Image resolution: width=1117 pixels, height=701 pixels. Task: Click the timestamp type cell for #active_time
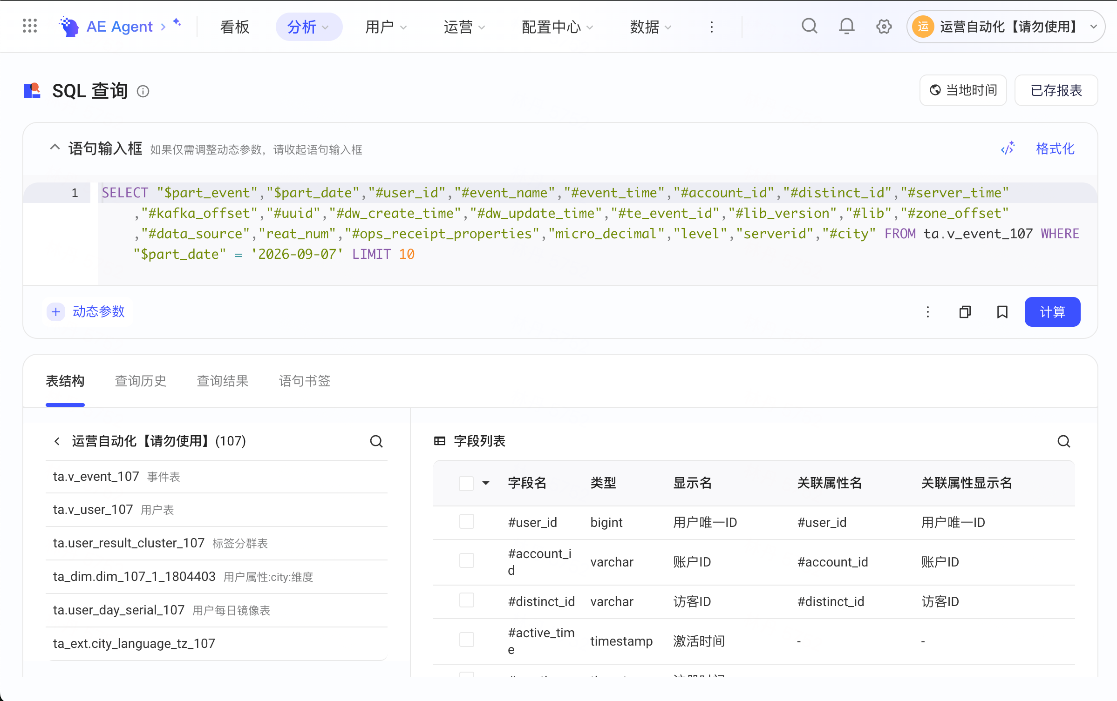click(x=621, y=641)
